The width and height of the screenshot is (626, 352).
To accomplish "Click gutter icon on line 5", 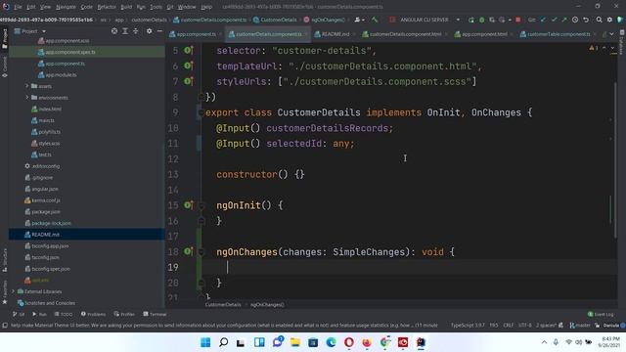I will click(x=189, y=50).
